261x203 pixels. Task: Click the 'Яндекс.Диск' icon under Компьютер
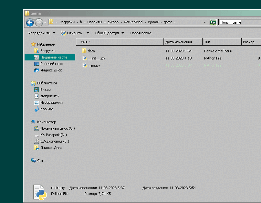[x=37, y=148]
